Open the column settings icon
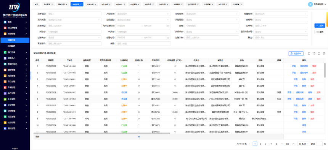 [x=324, y=54]
